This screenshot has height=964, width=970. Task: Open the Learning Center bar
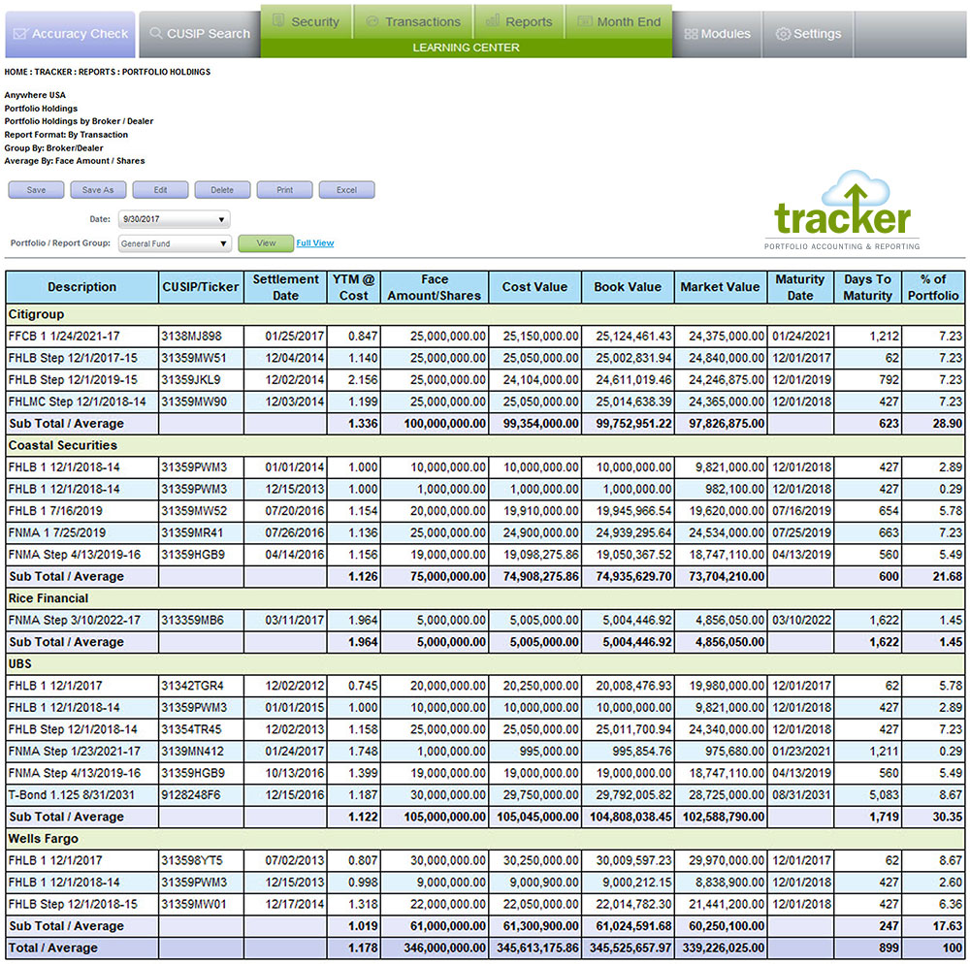click(466, 48)
